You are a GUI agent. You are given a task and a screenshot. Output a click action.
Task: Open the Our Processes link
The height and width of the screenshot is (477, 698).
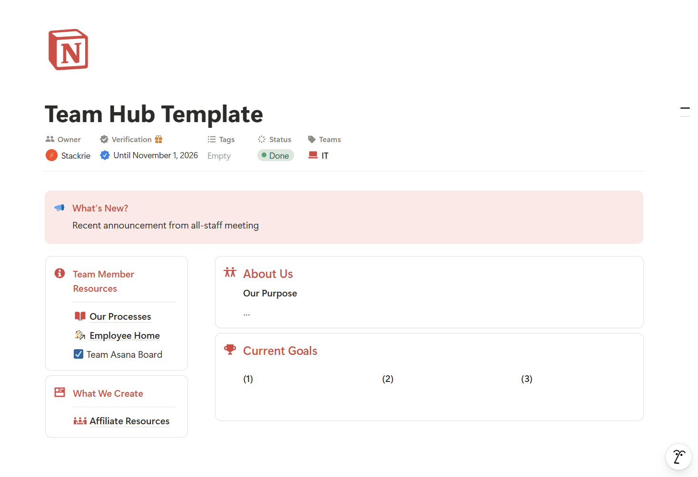point(120,316)
